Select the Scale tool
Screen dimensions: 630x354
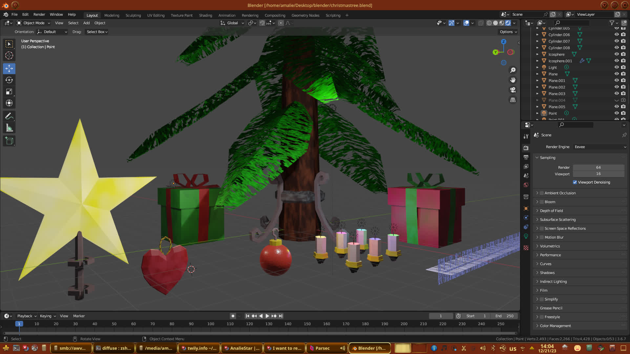9,92
